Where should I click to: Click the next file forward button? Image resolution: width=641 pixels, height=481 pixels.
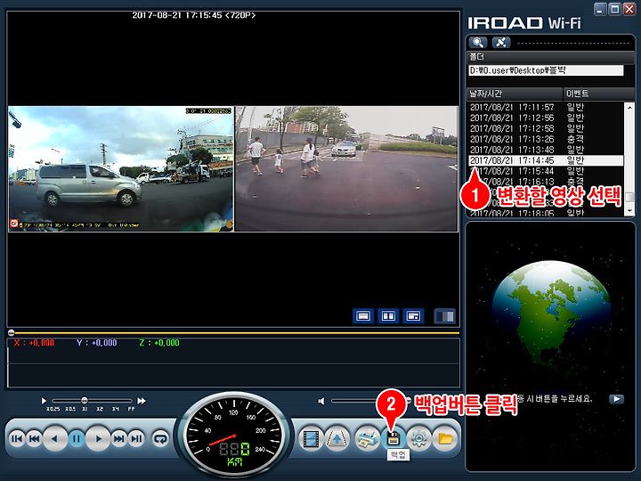tap(119, 439)
